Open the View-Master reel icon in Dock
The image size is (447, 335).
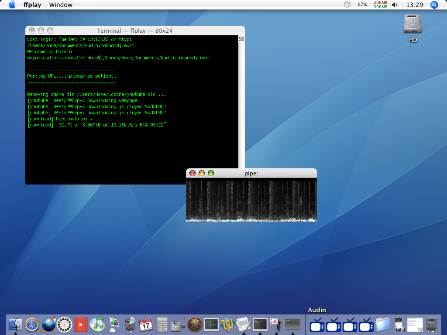(x=65, y=325)
